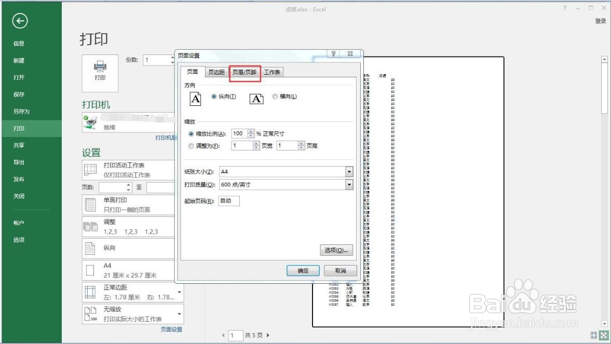Click the printer status icon under 打印机
The width and height of the screenshot is (611, 344).
(90, 122)
